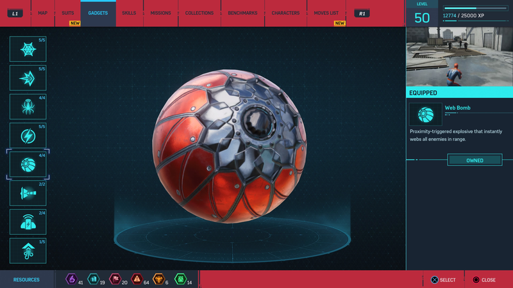Click the CLOSE label
The height and width of the screenshot is (288, 513).
(x=489, y=280)
